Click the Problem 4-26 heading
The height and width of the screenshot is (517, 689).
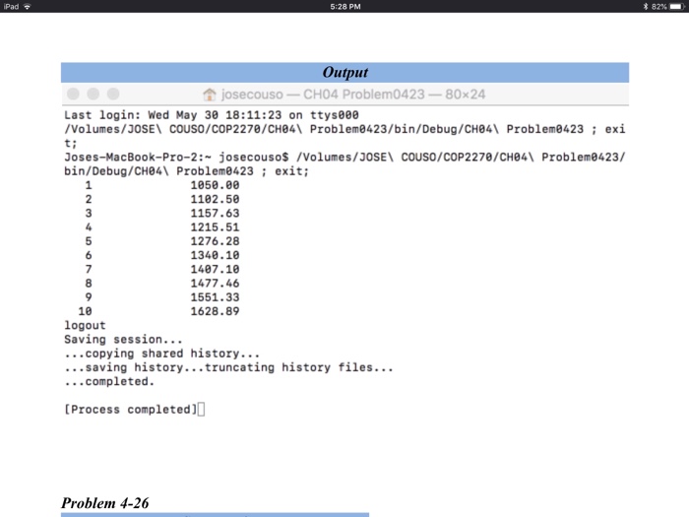click(105, 503)
